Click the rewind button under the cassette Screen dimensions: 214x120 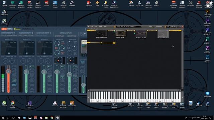pyautogui.click(x=83, y=55)
